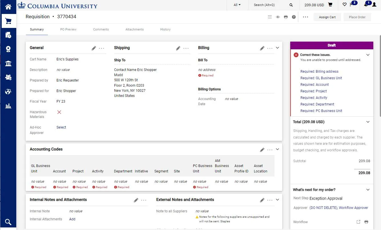The width and height of the screenshot is (381, 230).
Task: Open favorites heart icon
Action: [344, 5]
